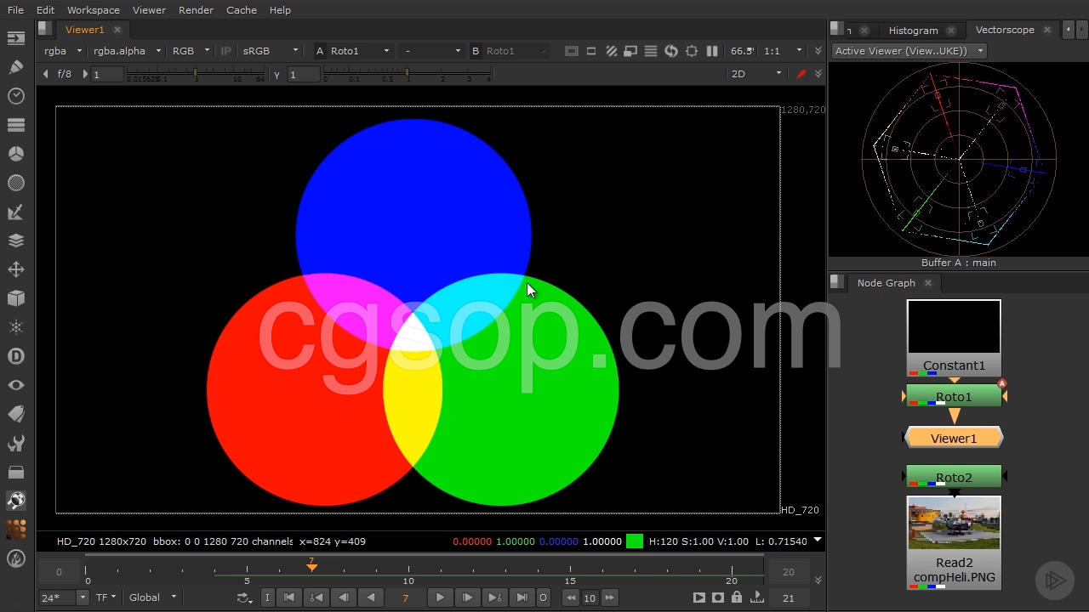The height and width of the screenshot is (612, 1089).
Task: Open the A input Roto1 dropdown
Action: [360, 51]
